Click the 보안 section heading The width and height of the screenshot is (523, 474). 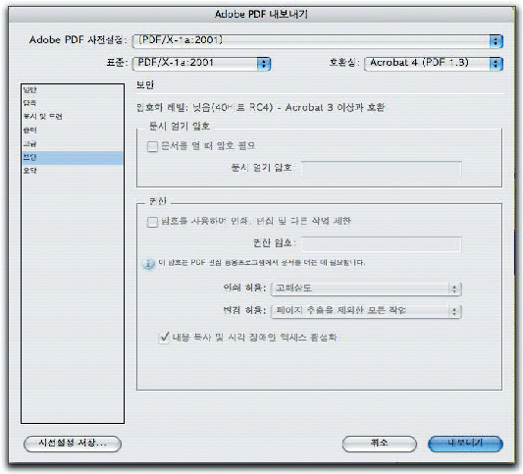(x=145, y=84)
